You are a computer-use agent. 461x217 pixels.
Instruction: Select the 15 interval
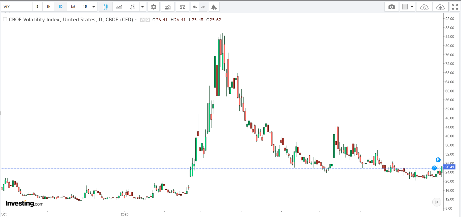point(85,7)
